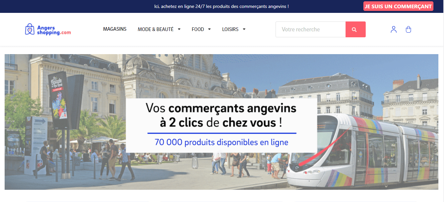
Task: Expand the MODE & BEAUTÉ dropdown arrow
Action: [179, 29]
